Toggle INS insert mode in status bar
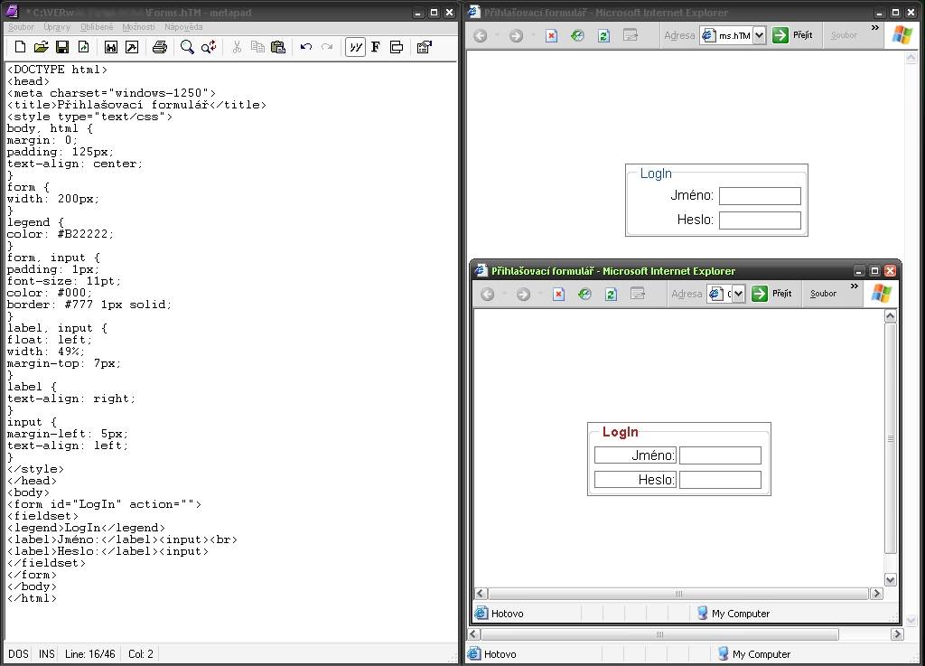925x666 pixels. (x=47, y=653)
